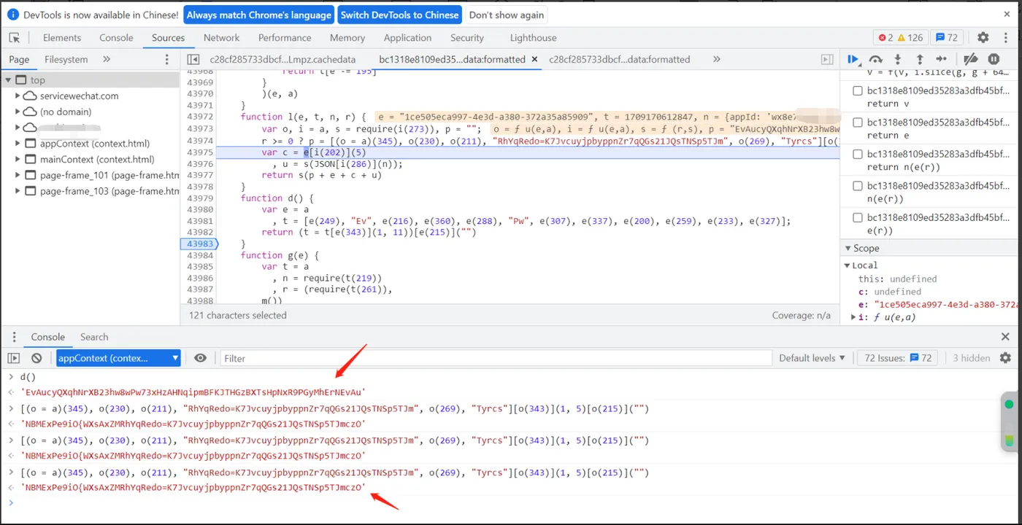Open the Performance panel tab
1022x525 pixels.
[285, 38]
